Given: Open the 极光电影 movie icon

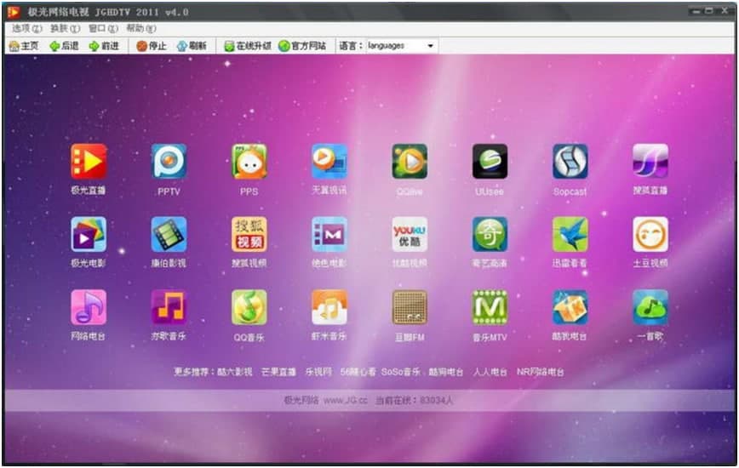Looking at the screenshot, I should pyautogui.click(x=89, y=235).
